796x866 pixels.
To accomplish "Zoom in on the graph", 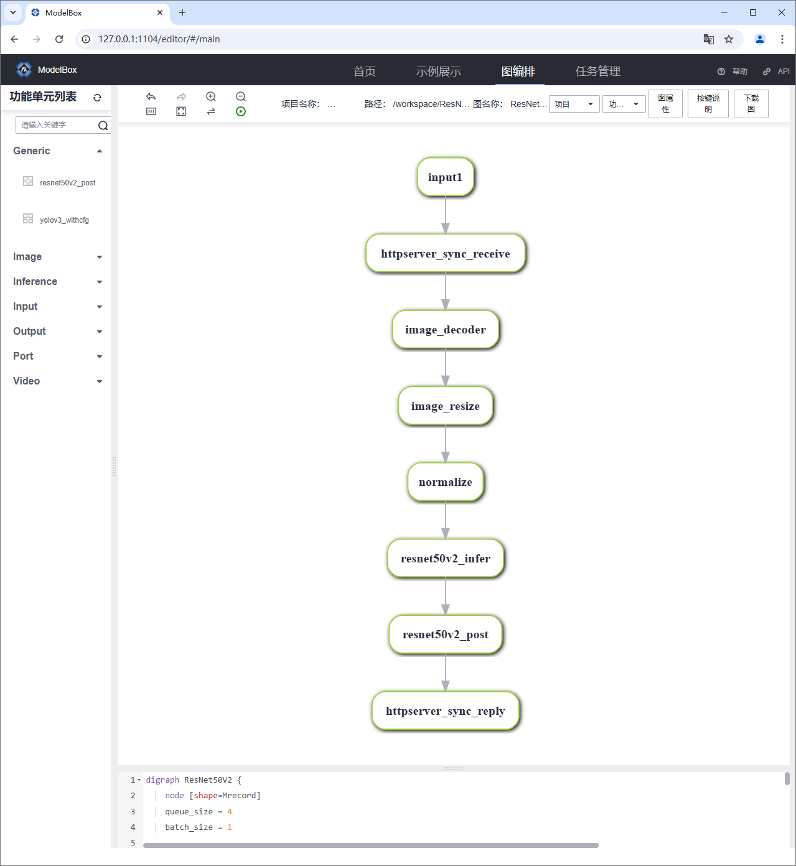I will 211,96.
